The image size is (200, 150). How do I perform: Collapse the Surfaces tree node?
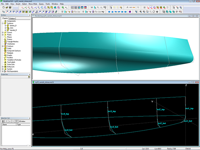[x=3, y=23]
